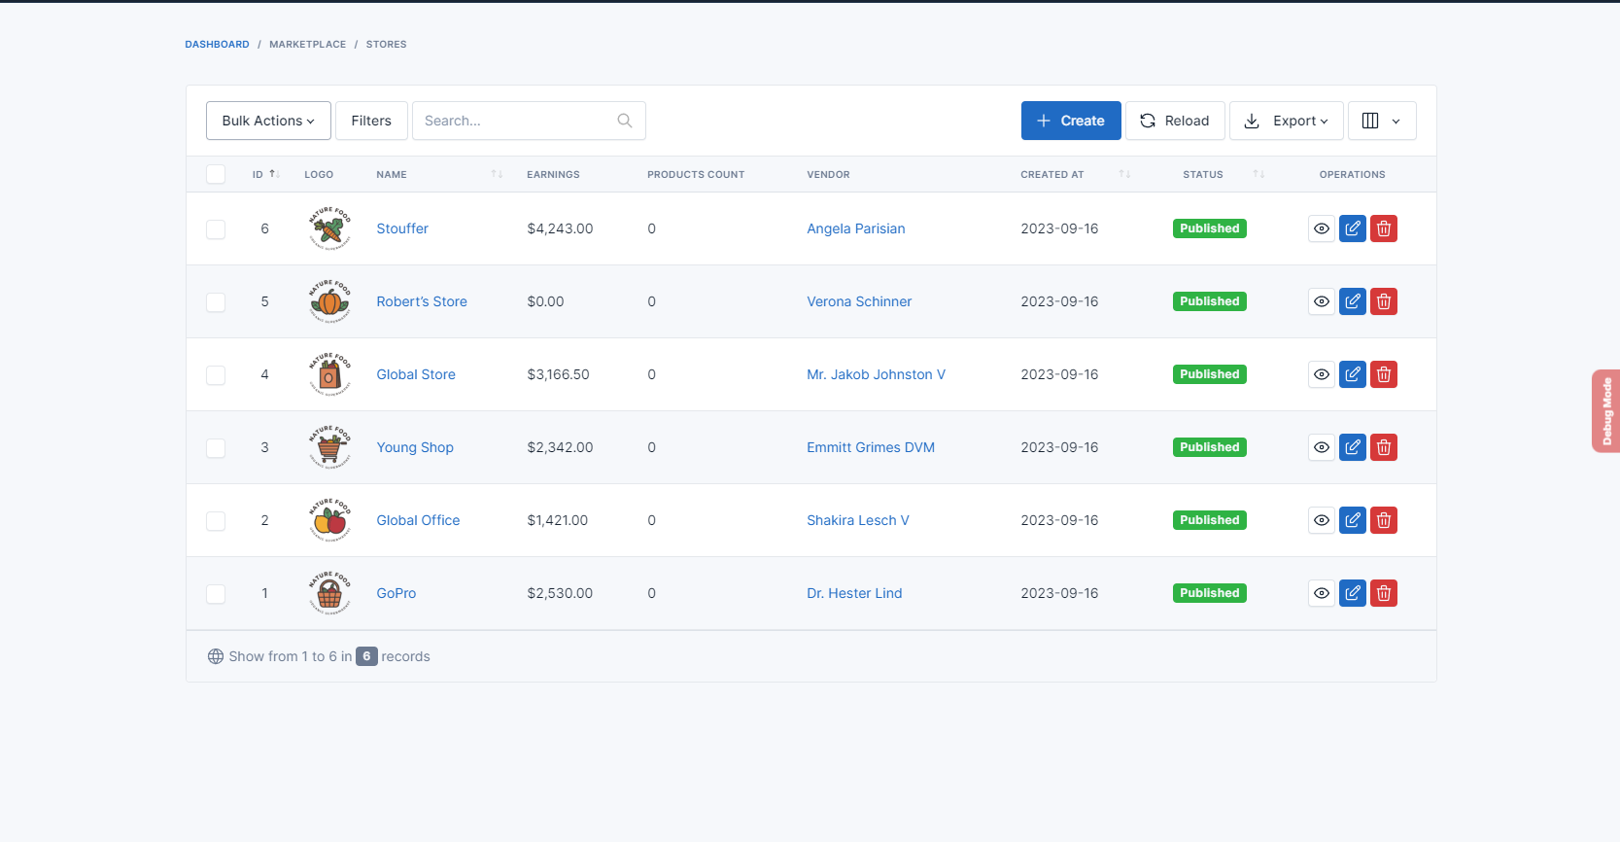Click the GoPro store logo thumbnail
Image resolution: width=1620 pixels, height=842 pixels.
pos(329,593)
